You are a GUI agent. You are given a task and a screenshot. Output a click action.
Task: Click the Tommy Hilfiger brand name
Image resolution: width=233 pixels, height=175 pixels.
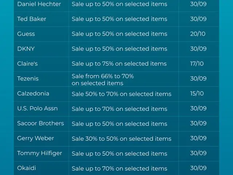coord(40,153)
